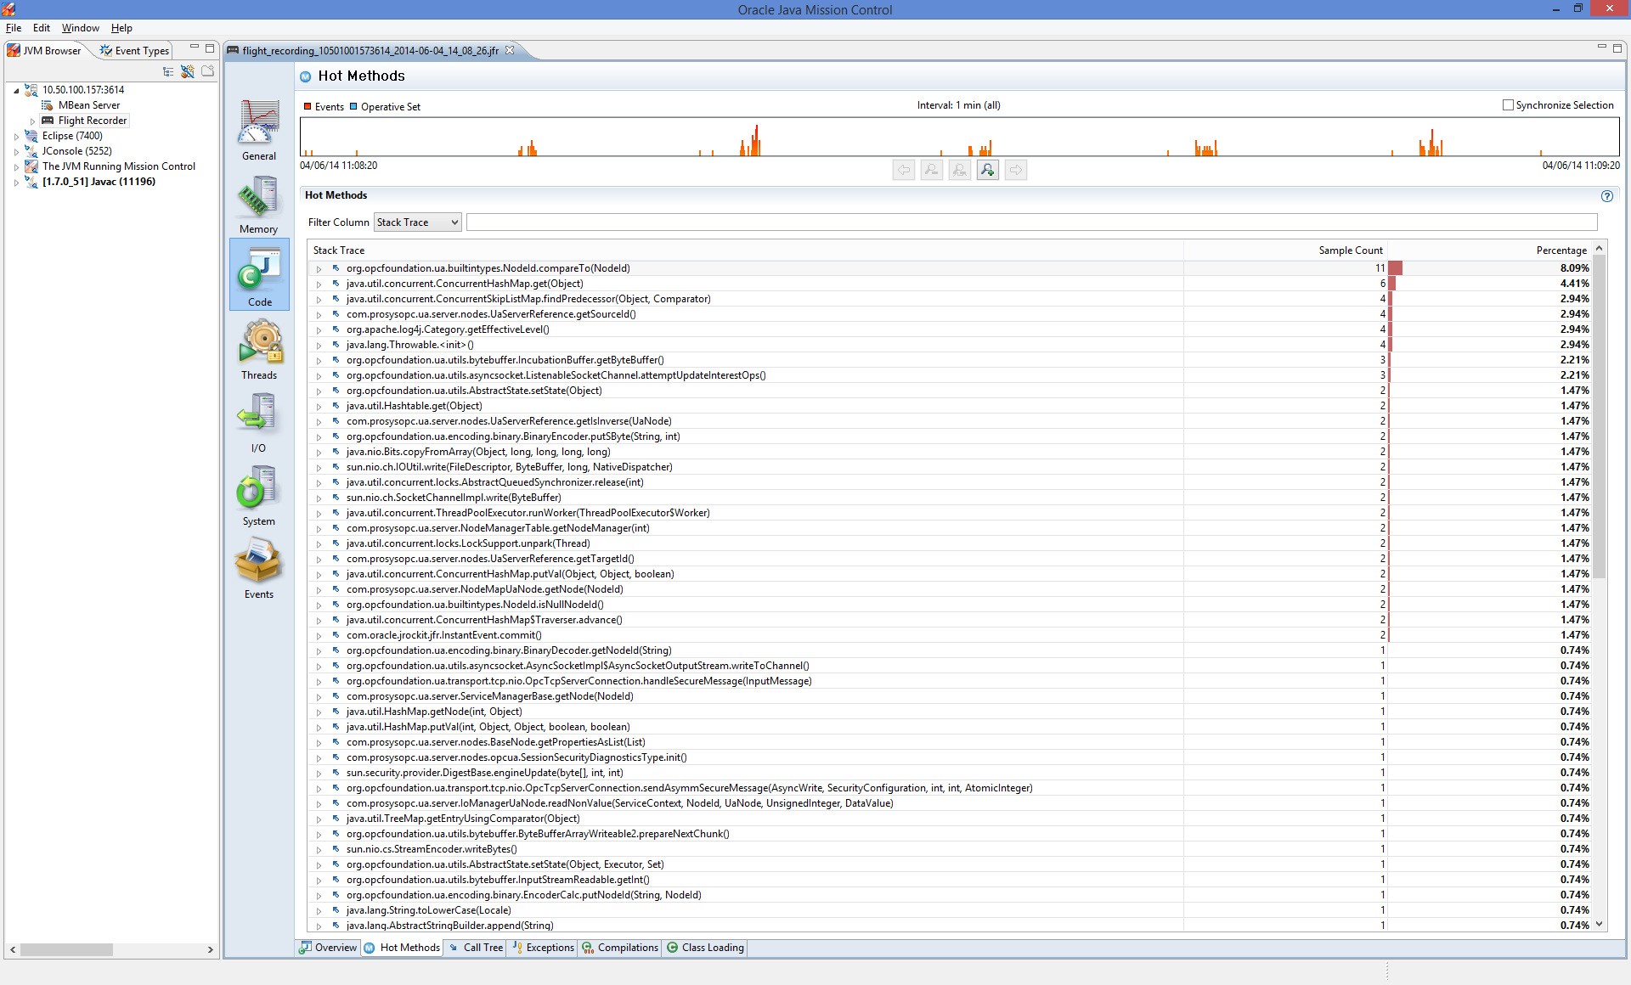1631x985 pixels.
Task: Sort by the Percentage column header
Action: coord(1488,250)
